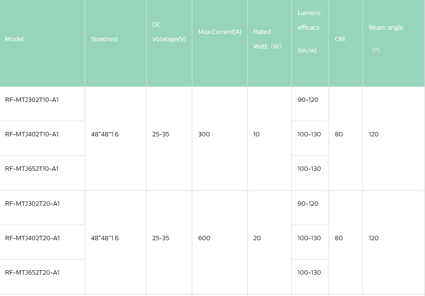
Task: Click the Rated Watt (W) header
Action: [267, 39]
